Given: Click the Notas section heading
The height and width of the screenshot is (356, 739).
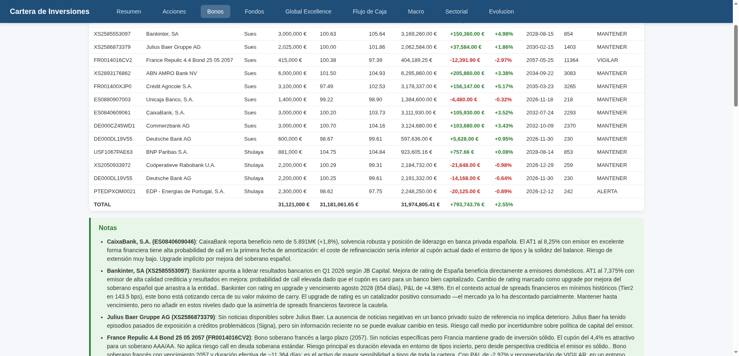Looking at the screenshot, I should [x=108, y=228].
